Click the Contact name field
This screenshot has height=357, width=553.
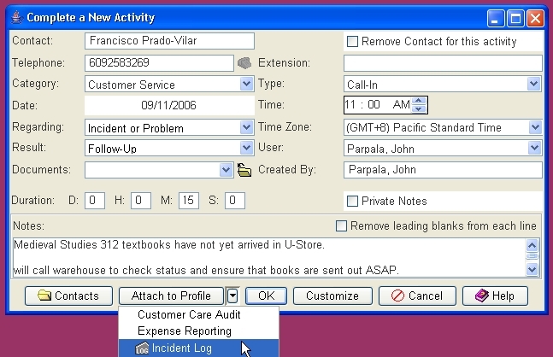[169, 41]
